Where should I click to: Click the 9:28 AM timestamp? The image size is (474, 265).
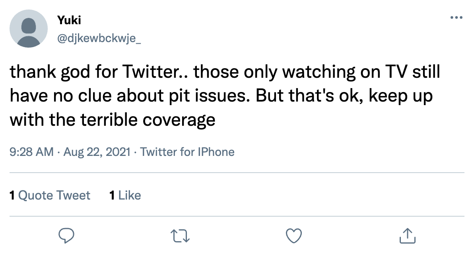tap(31, 152)
